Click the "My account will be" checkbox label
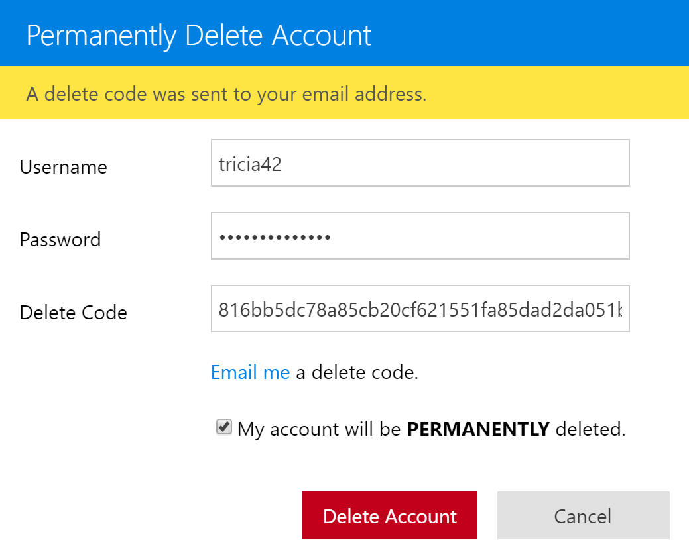This screenshot has height=559, width=689. click(319, 429)
